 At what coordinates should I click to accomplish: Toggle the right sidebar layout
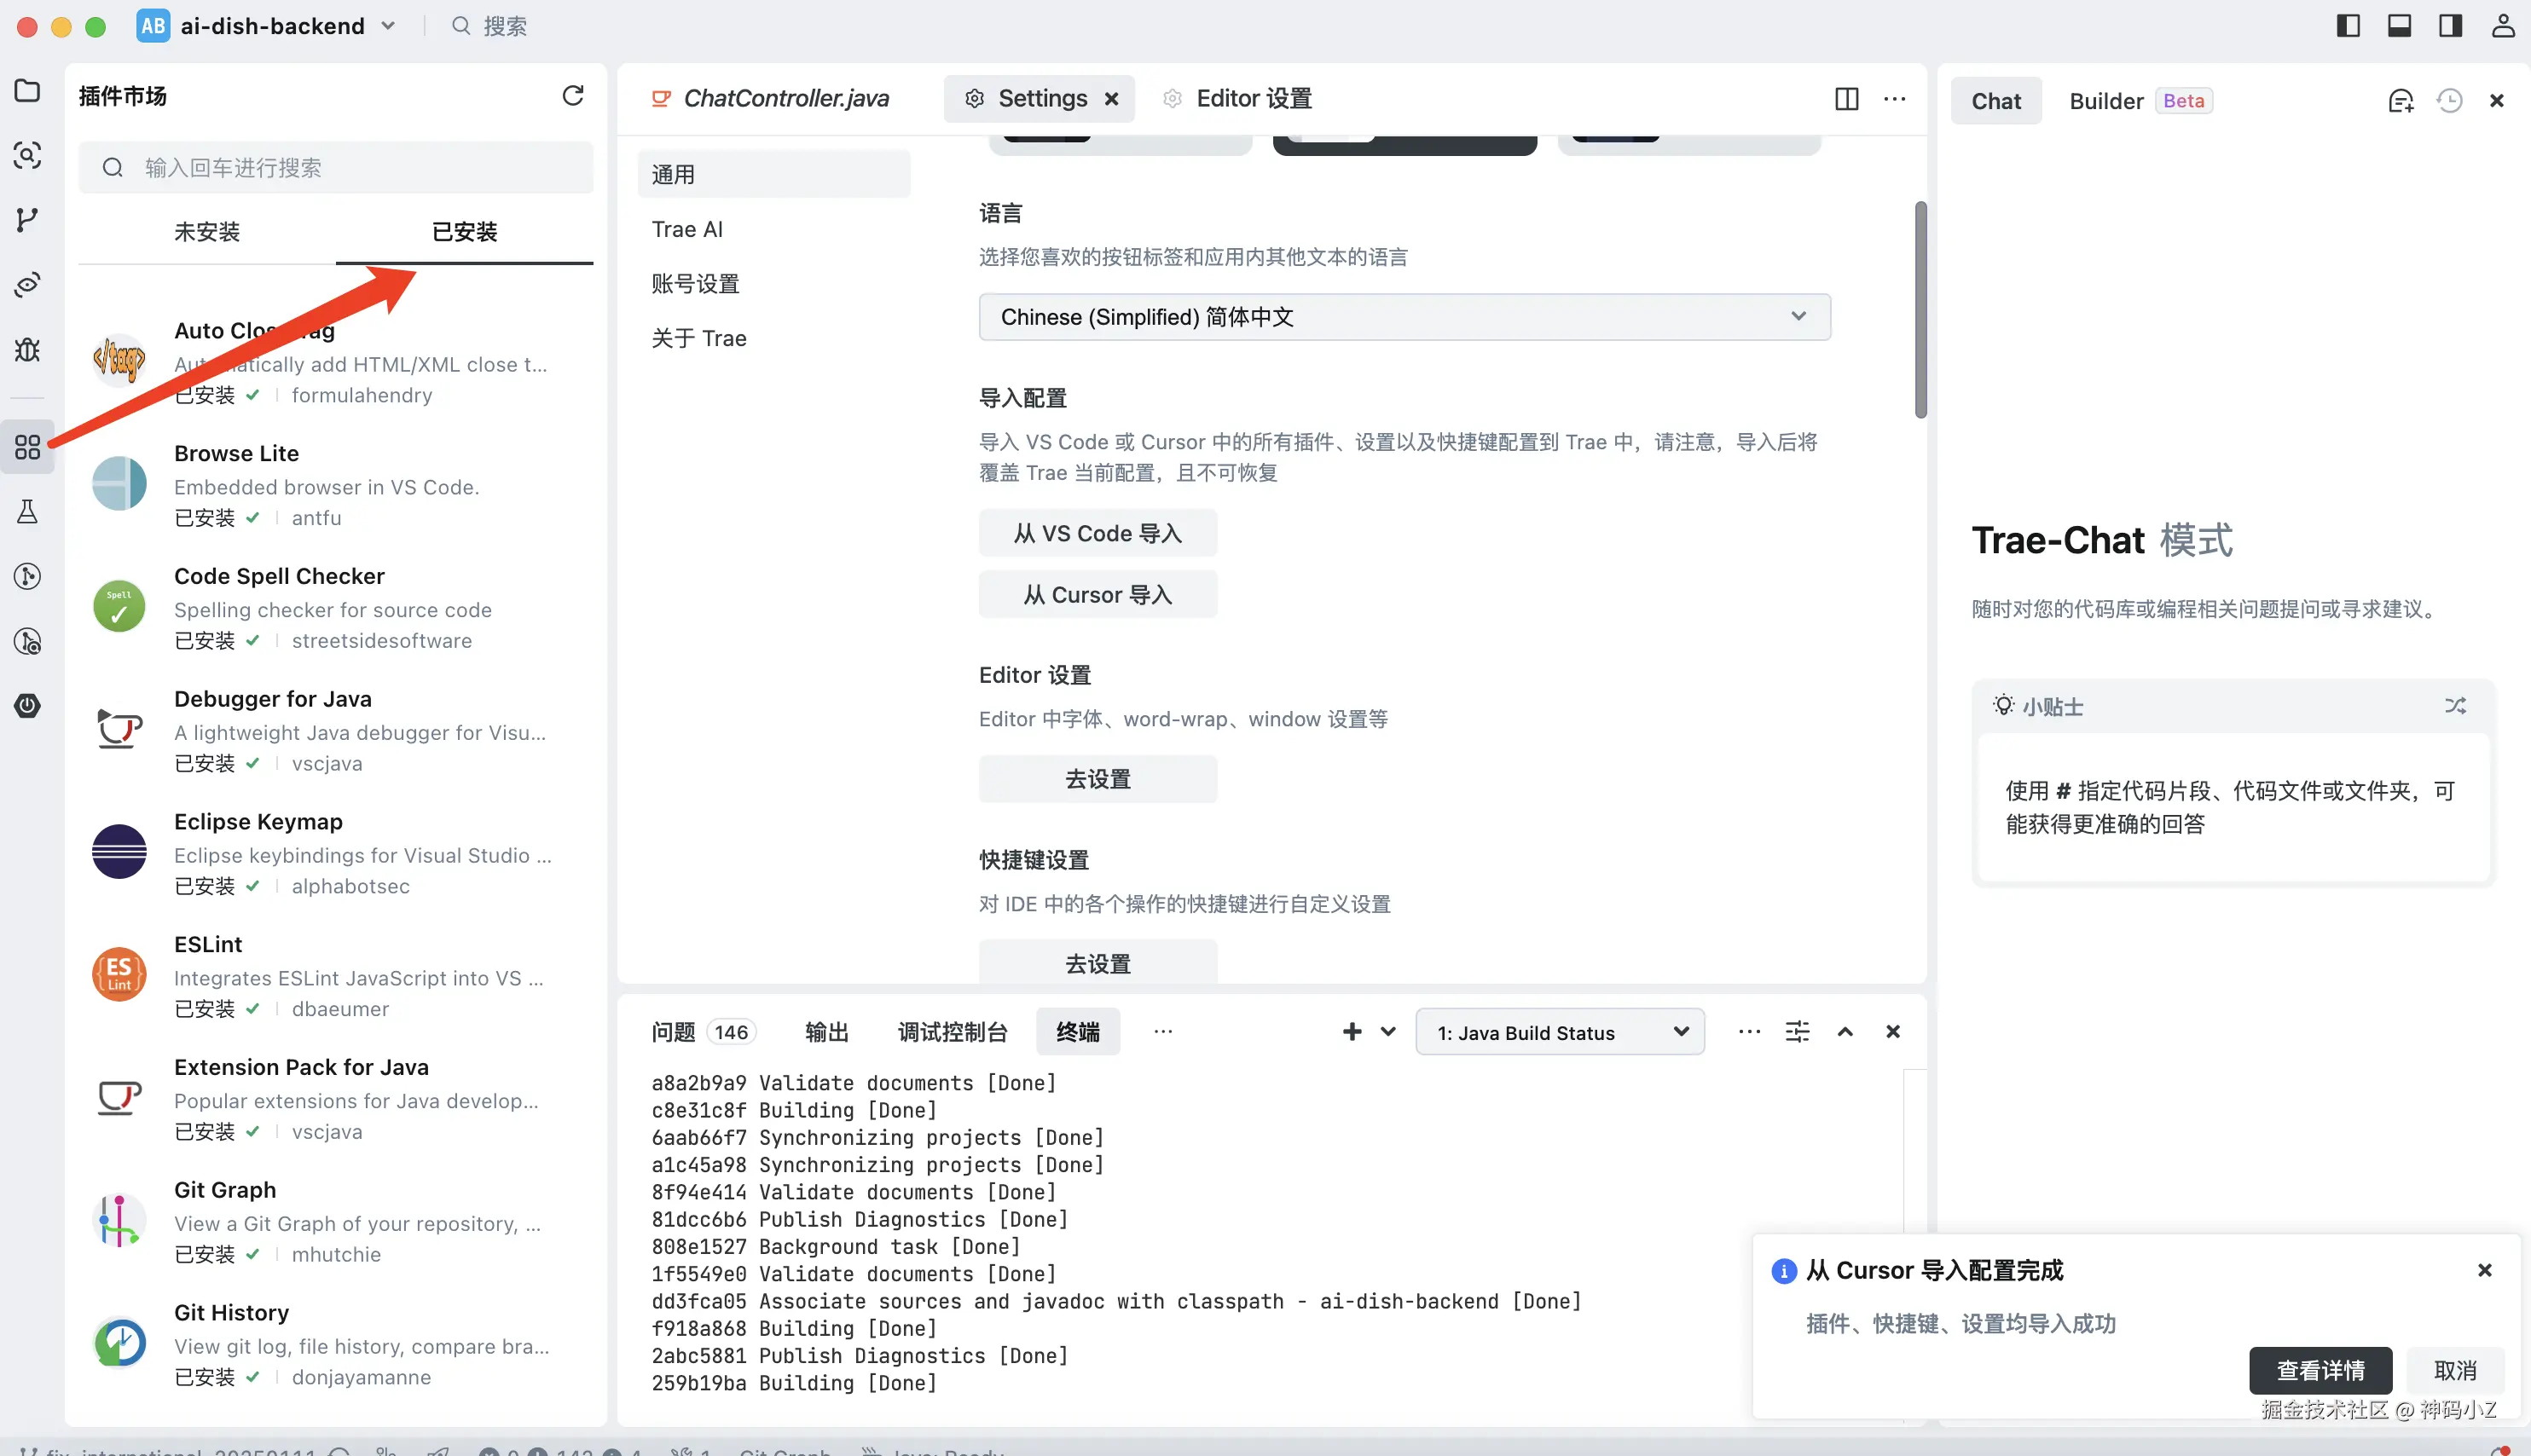pyautogui.click(x=2450, y=26)
